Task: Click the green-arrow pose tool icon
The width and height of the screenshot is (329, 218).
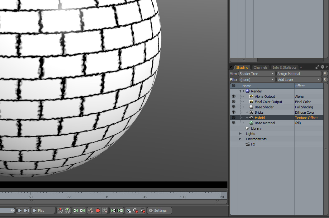Action: click(67, 211)
